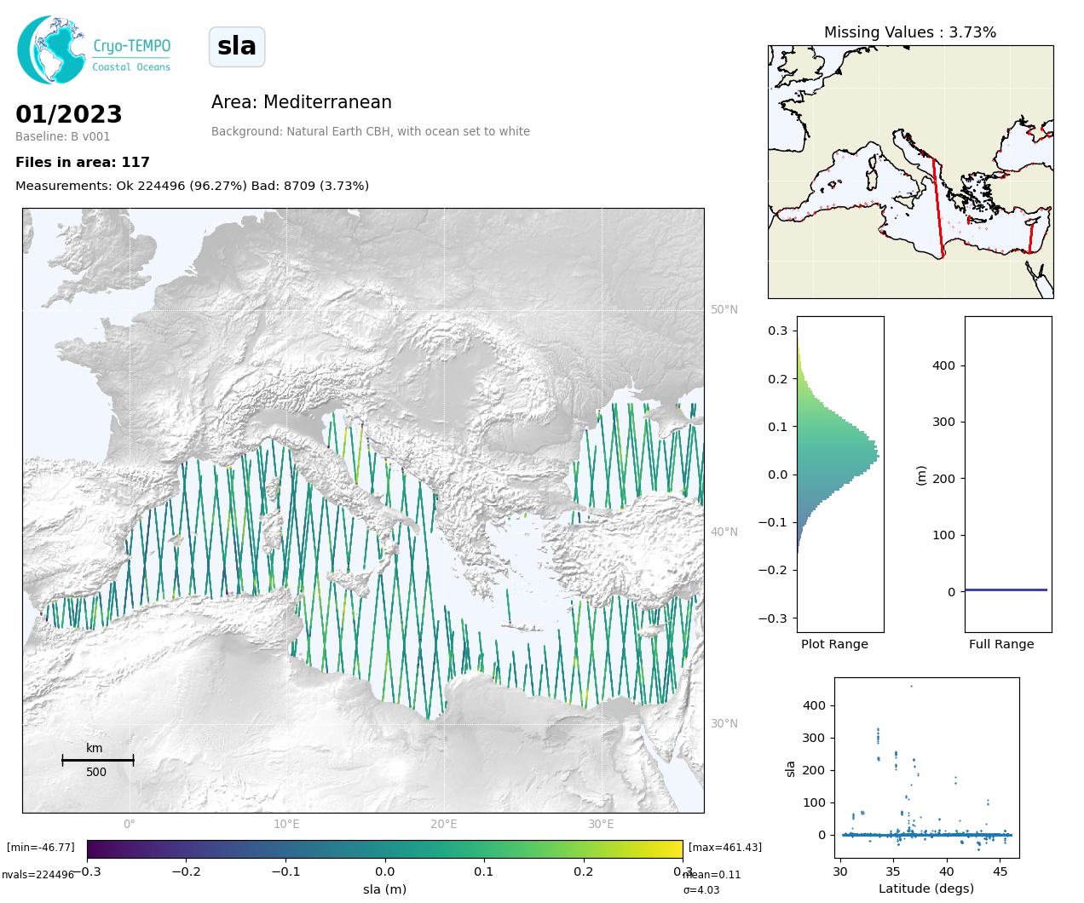Click the 'Coastal Oceans' logo subtitle
This screenshot has width=1084, height=903.
click(131, 67)
